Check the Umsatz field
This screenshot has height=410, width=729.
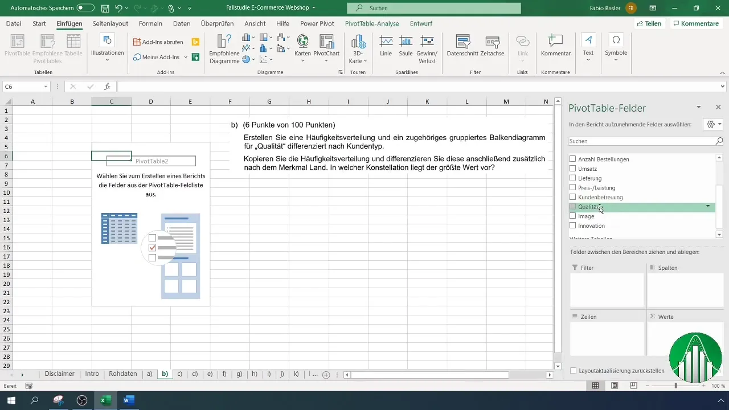pos(573,169)
